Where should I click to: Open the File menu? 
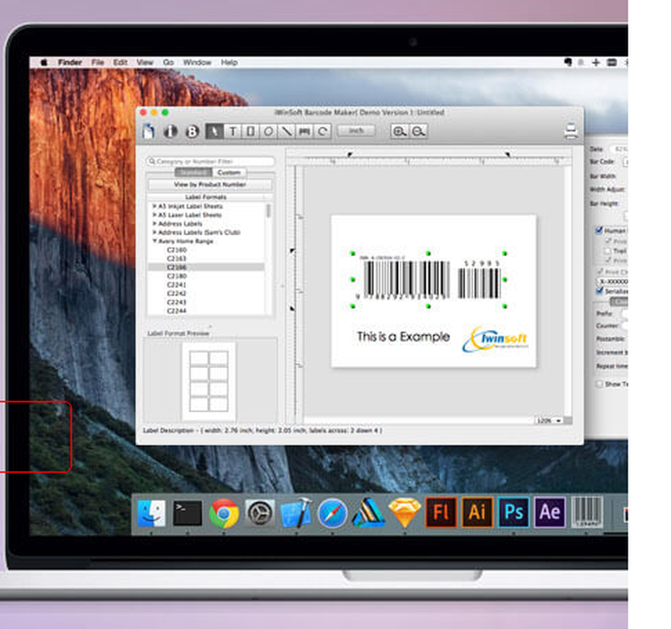coord(97,62)
